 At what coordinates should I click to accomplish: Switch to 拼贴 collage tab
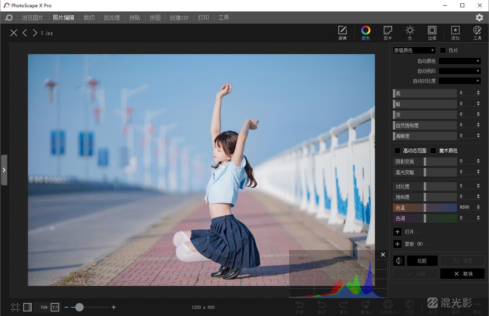[x=135, y=18]
